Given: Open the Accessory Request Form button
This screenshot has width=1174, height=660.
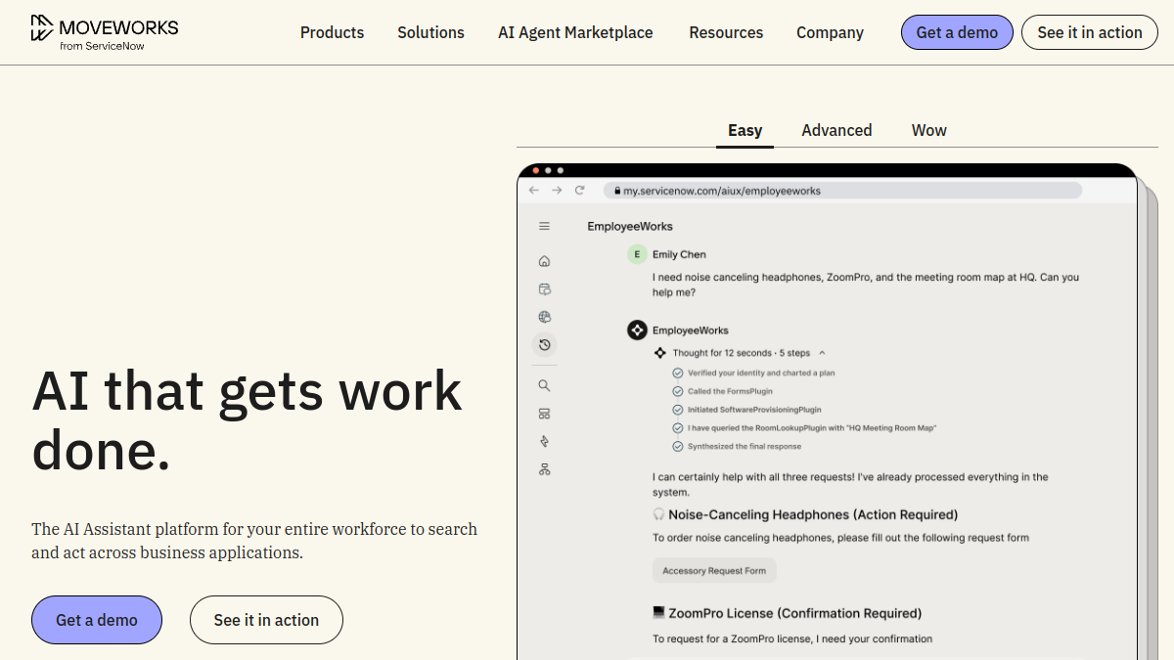Looking at the screenshot, I should pyautogui.click(x=714, y=571).
